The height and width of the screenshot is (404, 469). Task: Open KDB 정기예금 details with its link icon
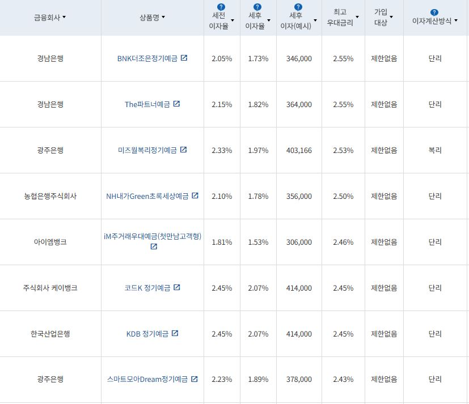coord(176,333)
